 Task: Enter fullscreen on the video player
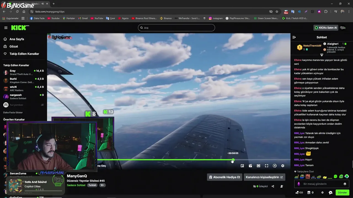pos(266,166)
